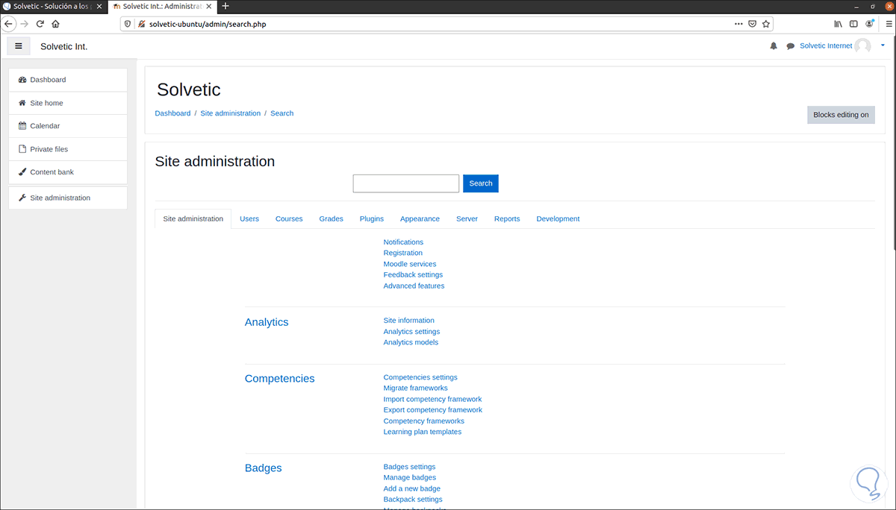Open the Dashboard from the sidebar
The height and width of the screenshot is (510, 896).
(48, 79)
